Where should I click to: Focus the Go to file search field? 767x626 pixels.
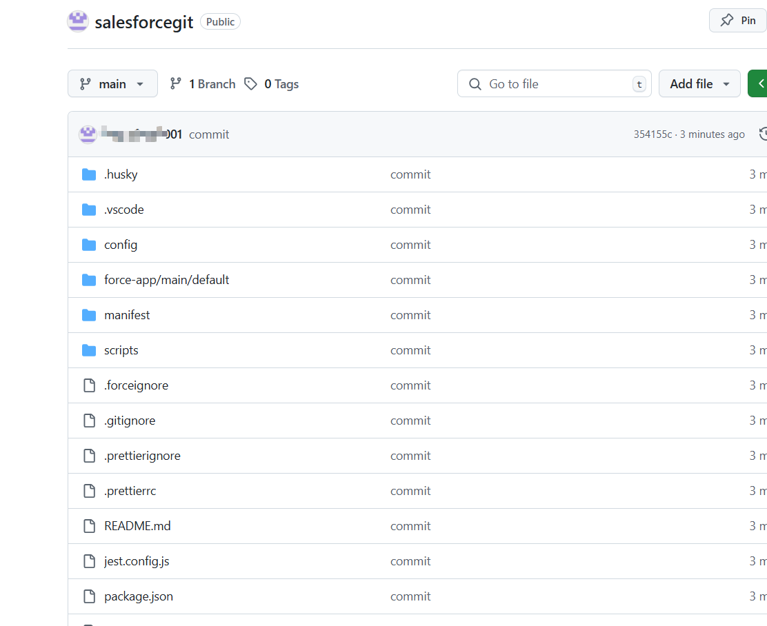[x=555, y=83]
